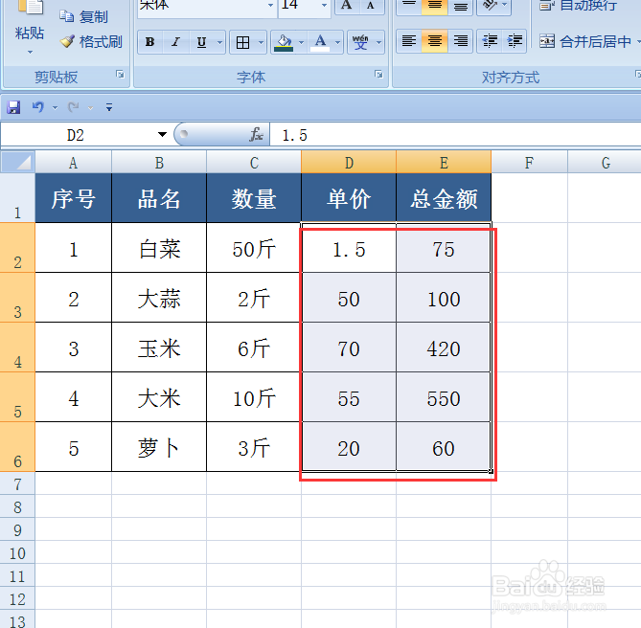
Task: Open the font size dropdown
Action: pos(324,6)
